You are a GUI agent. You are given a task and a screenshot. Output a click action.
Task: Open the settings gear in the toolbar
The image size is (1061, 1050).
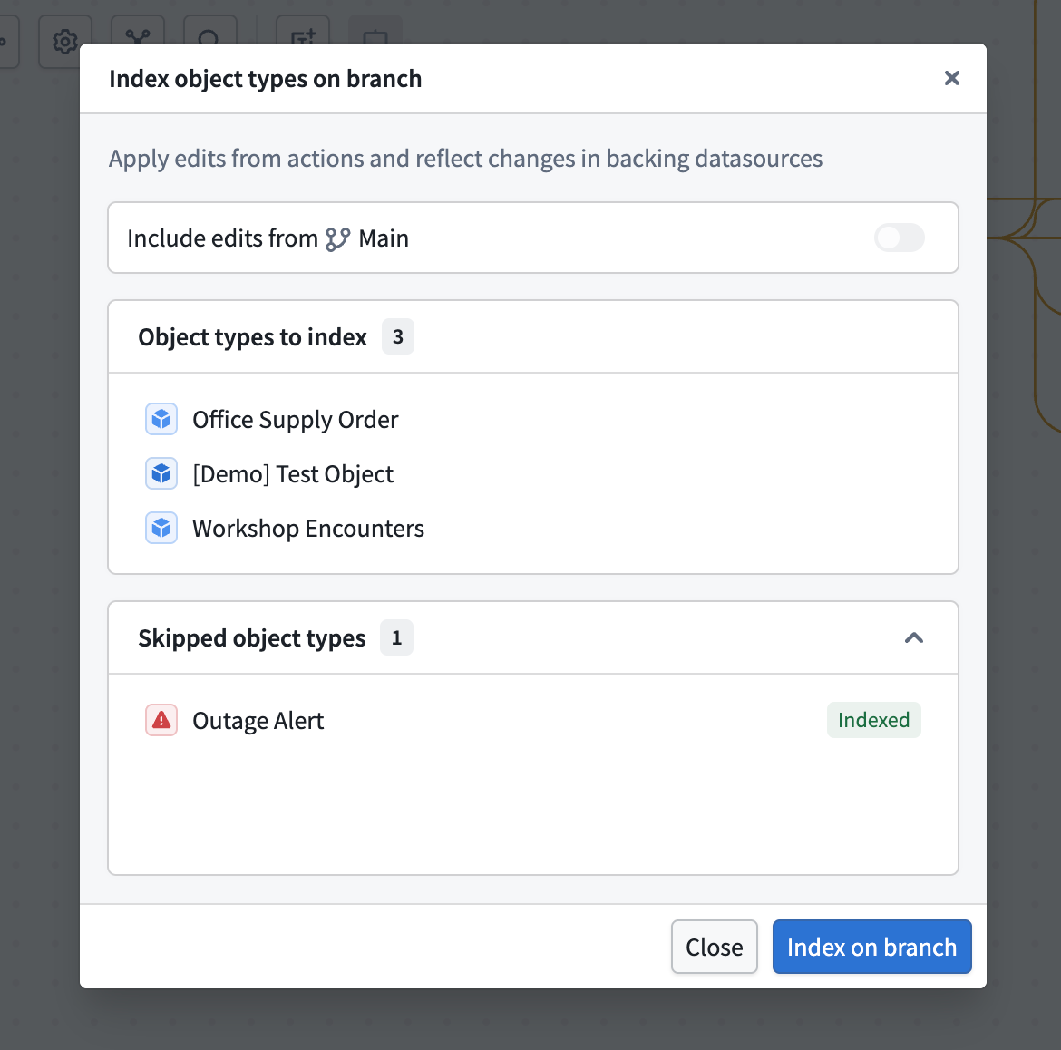(x=65, y=42)
